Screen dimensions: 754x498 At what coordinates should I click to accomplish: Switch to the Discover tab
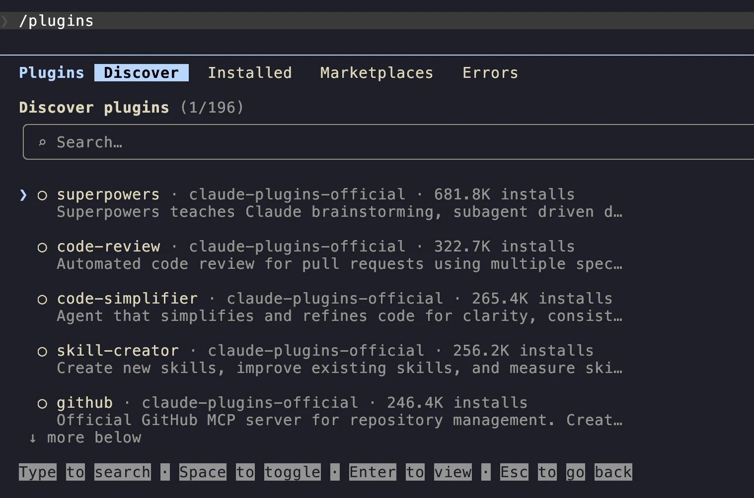[142, 72]
